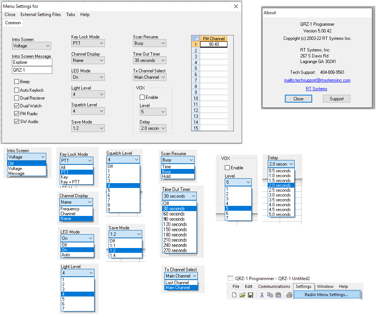Click the Paste clipboard toolbar icon
The width and height of the screenshot is (379, 317).
click(x=278, y=295)
